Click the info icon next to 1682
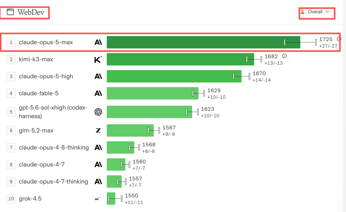Image resolution: width=346 pixels, height=212 pixels. click(285, 56)
